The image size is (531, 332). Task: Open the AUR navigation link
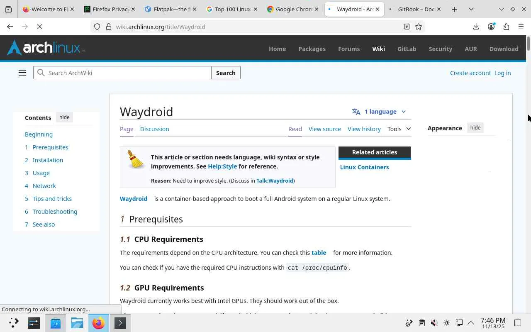click(x=471, y=49)
